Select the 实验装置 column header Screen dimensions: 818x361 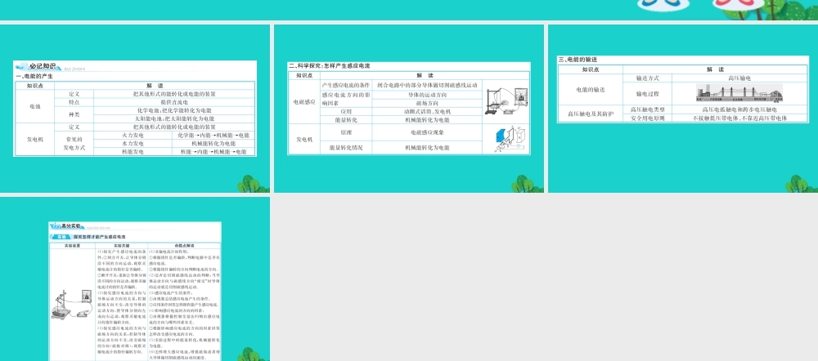click(73, 245)
